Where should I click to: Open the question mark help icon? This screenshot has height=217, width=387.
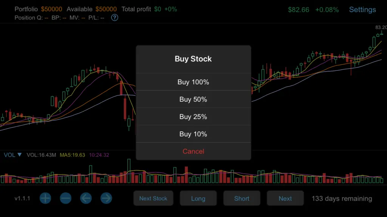pos(115,18)
